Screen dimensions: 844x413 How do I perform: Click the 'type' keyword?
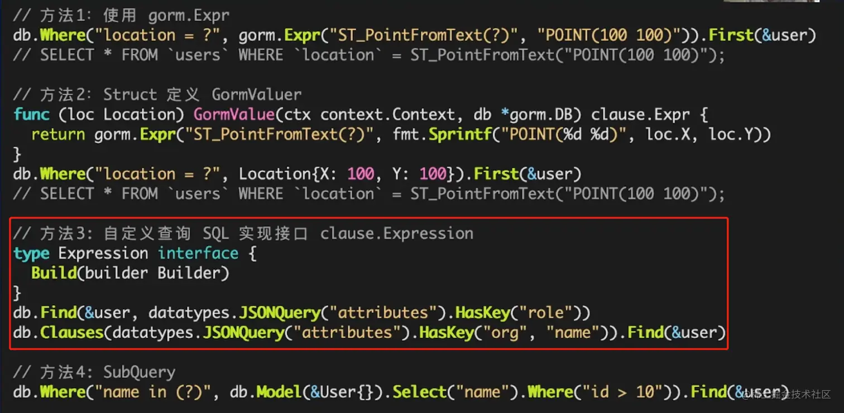[31, 254]
